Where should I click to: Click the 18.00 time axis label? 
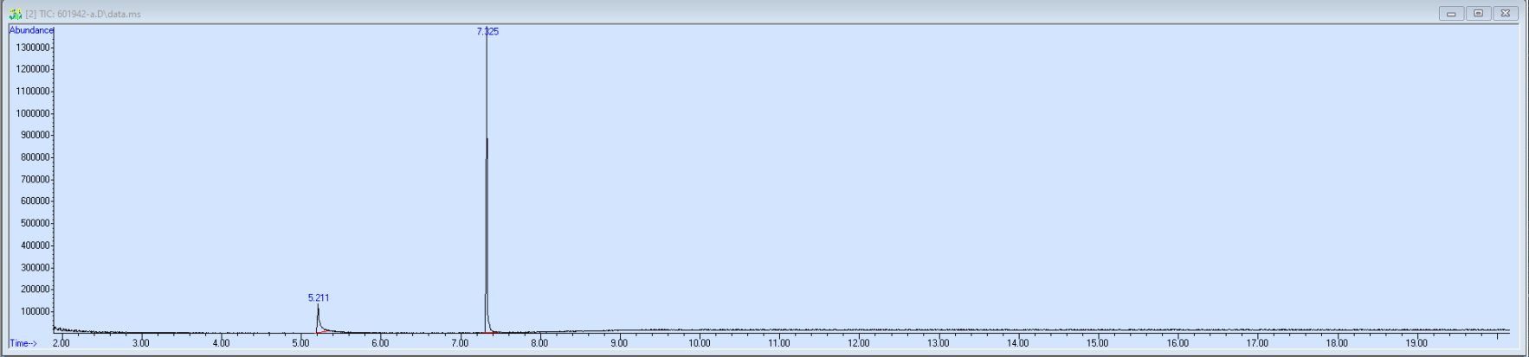[1337, 343]
